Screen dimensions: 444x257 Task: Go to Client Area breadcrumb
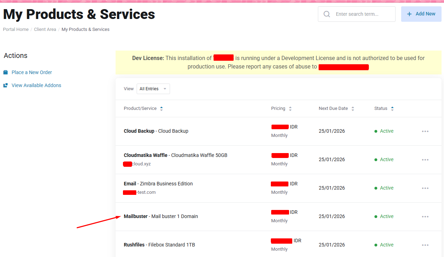(x=45, y=29)
